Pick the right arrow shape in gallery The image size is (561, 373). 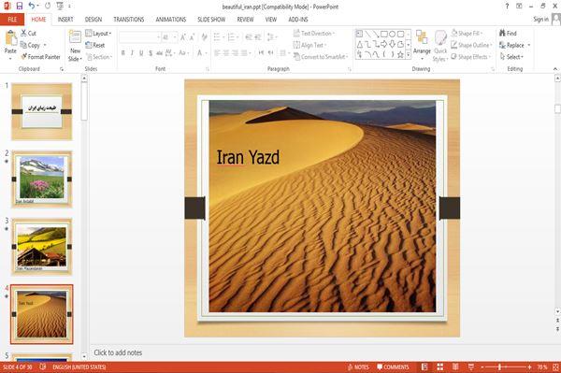click(384, 44)
